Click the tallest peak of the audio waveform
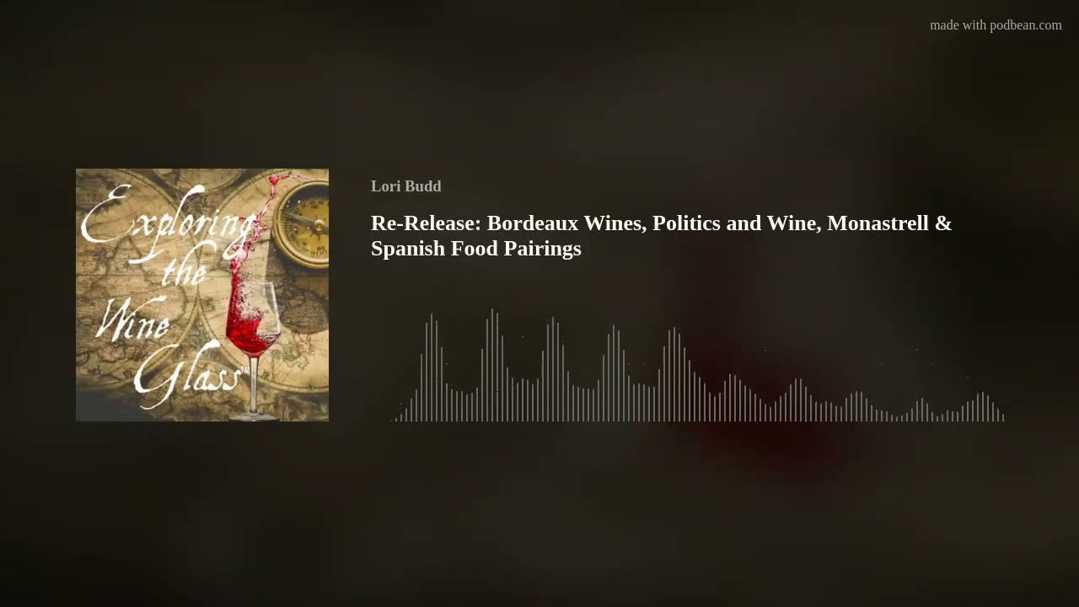This screenshot has height=607, width=1079. (x=492, y=365)
